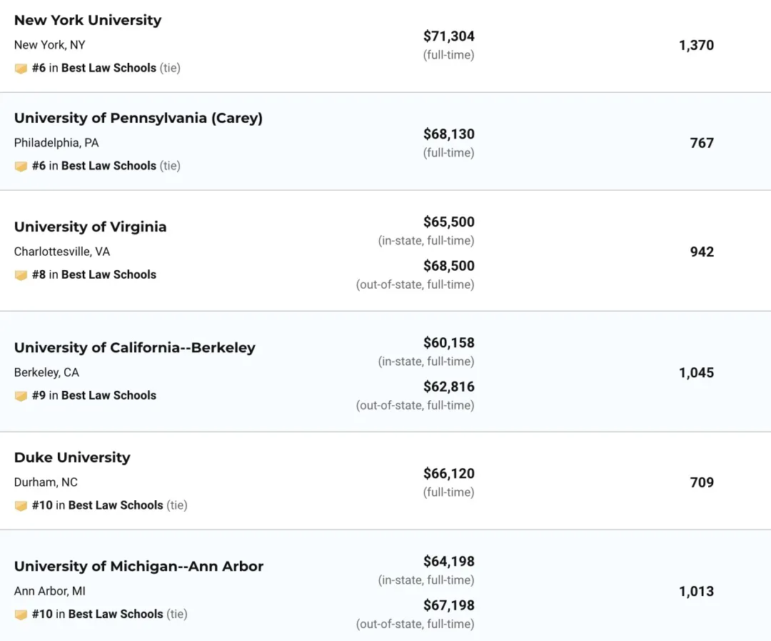Viewport: 771px width, 641px height.
Task: Open the New York University school link
Action: click(x=88, y=20)
